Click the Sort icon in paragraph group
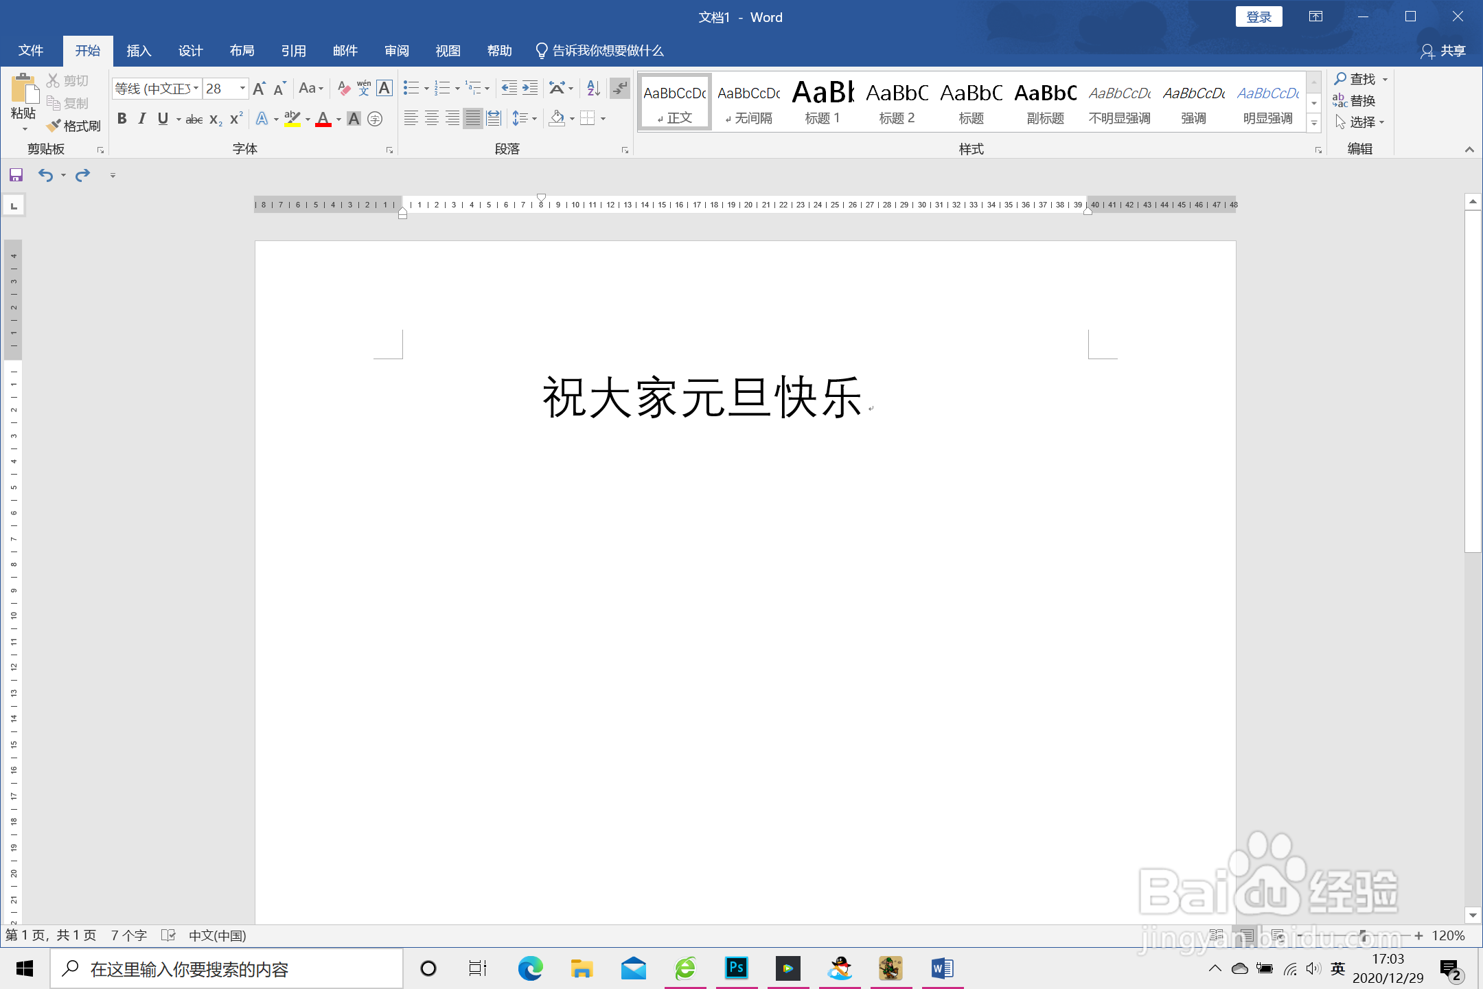The width and height of the screenshot is (1483, 989). 593,89
